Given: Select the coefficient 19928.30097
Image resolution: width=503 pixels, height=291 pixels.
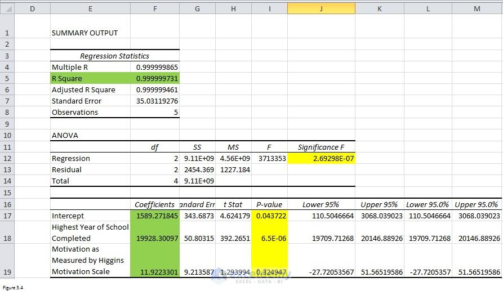Looking at the screenshot, I should (155, 232).
